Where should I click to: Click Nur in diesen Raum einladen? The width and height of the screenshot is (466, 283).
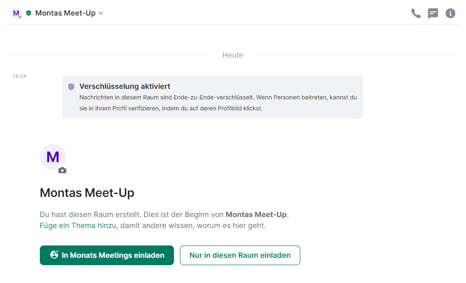[x=240, y=255]
